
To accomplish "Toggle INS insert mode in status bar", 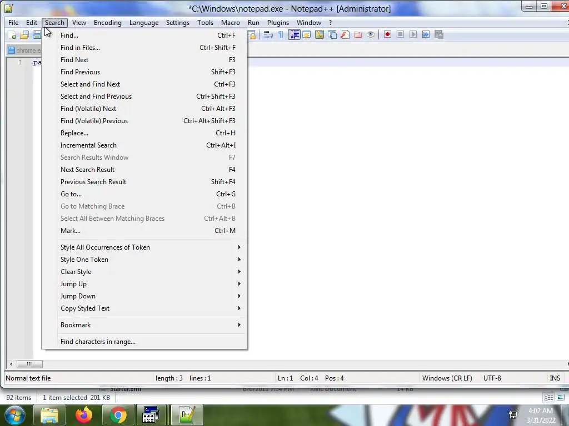I will click(555, 378).
